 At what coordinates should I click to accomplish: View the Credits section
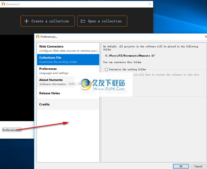coord(68,104)
